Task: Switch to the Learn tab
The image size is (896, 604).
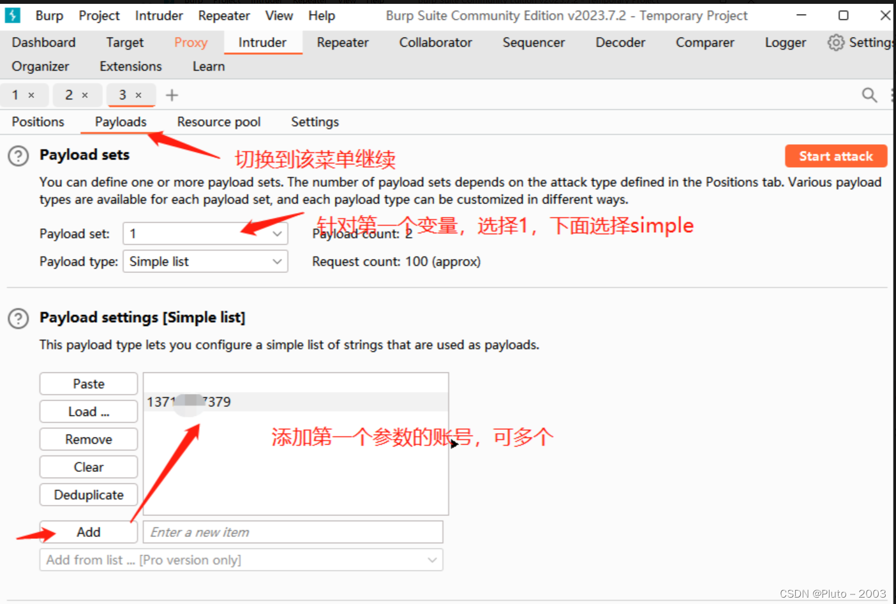Action: (x=209, y=66)
